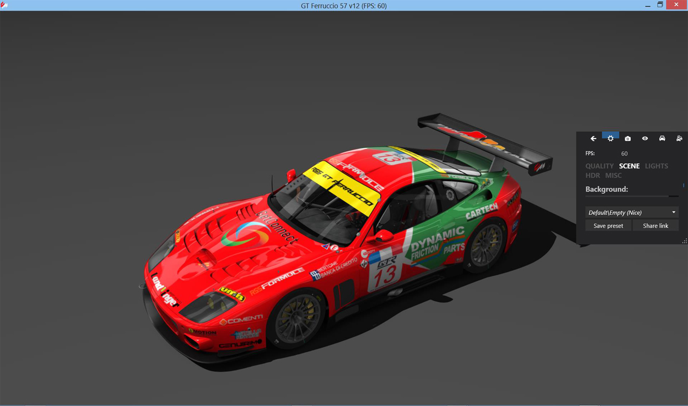
Task: Click the app icon in the title bar
Action: point(4,5)
